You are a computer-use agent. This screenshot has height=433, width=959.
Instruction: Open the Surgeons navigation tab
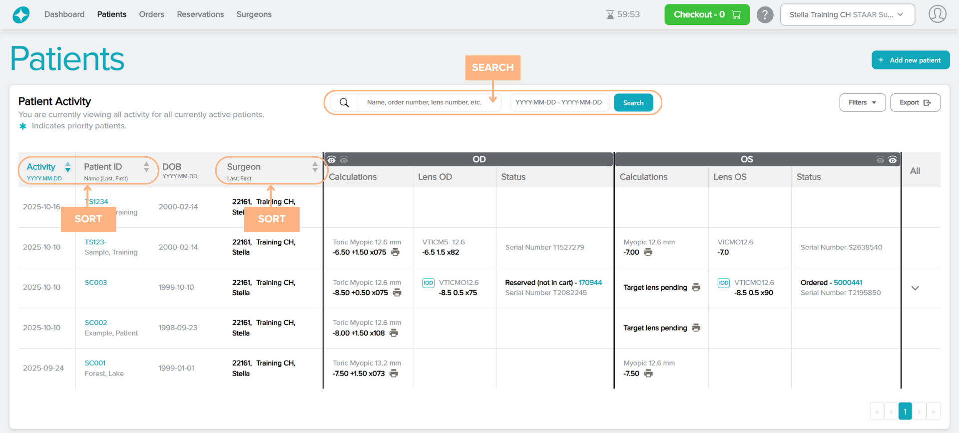254,14
